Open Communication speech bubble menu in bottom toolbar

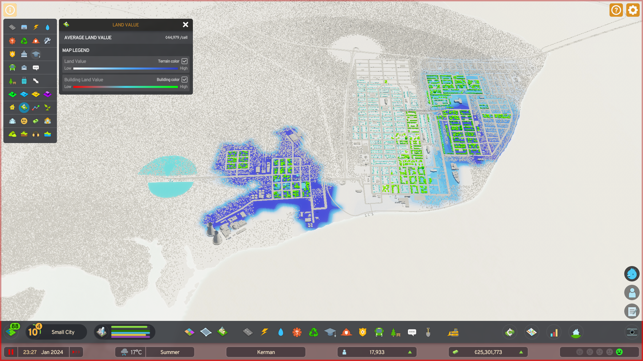412,332
